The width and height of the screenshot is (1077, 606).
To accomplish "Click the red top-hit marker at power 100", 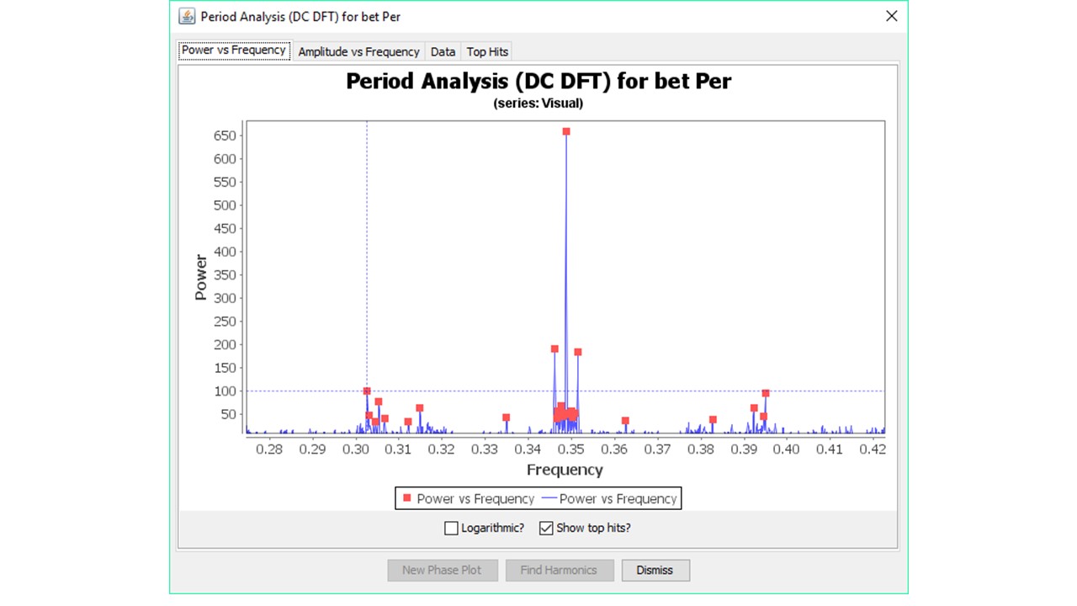I will click(367, 391).
